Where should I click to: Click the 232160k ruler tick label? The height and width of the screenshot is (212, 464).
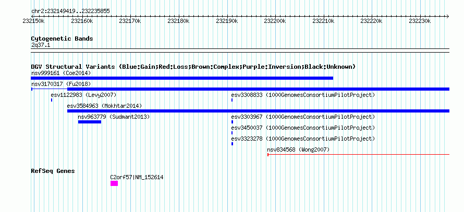tap(82, 21)
